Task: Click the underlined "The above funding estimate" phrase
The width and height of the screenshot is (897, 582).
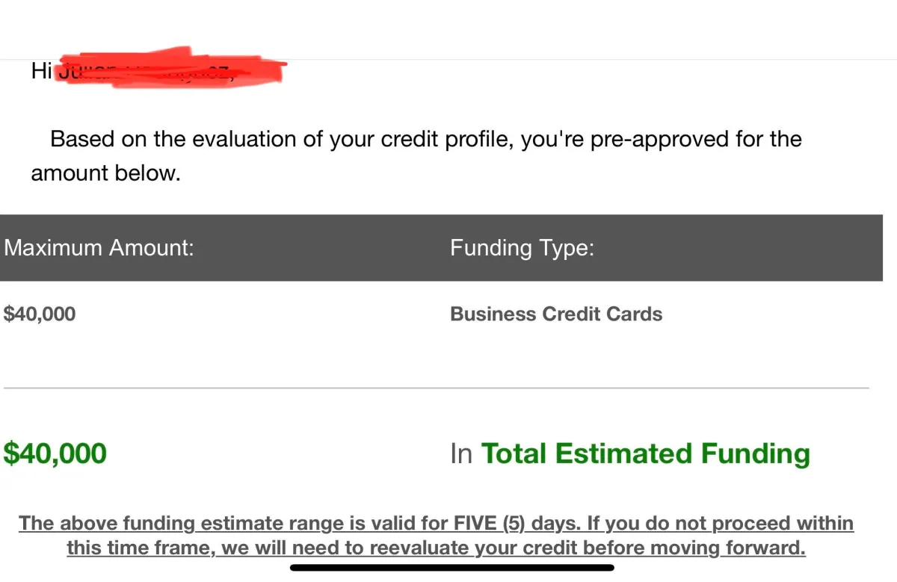Action: [x=151, y=524]
